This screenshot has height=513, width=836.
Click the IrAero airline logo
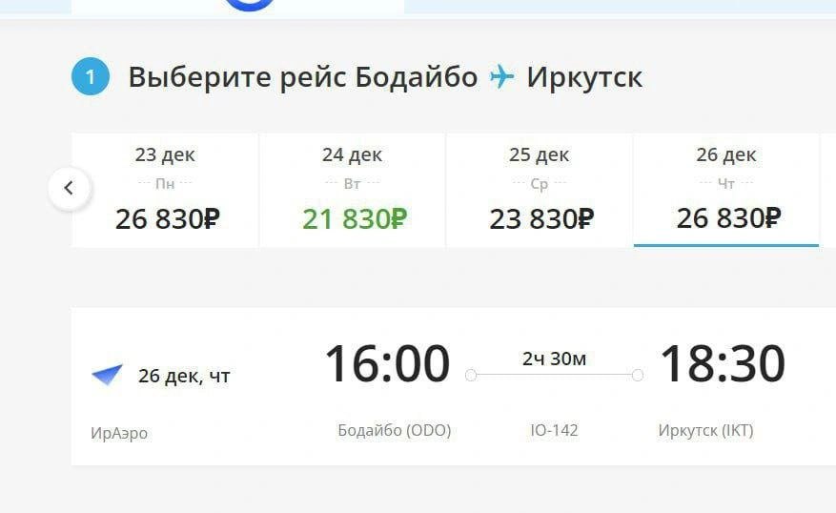pyautogui.click(x=107, y=375)
